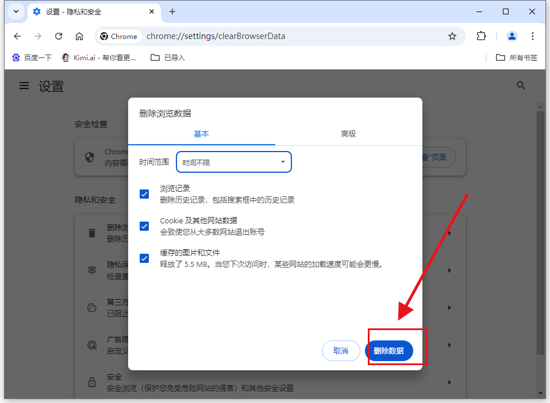Open the extensions puzzle icon
550x403 pixels.
coord(481,36)
